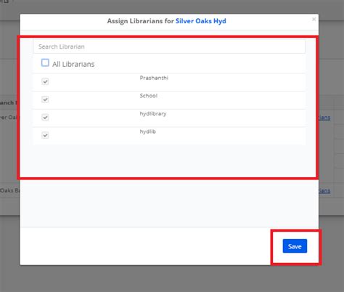This screenshot has height=292, width=344.
Task: Uncheck the hydlib librarian checkbox
Action: [x=45, y=135]
